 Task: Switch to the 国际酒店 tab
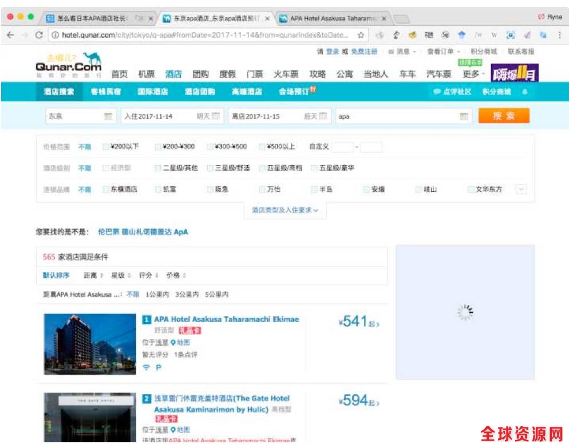[153, 92]
